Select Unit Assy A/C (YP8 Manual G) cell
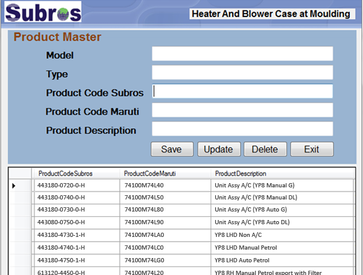The height and width of the screenshot is (275, 363). click(283, 186)
